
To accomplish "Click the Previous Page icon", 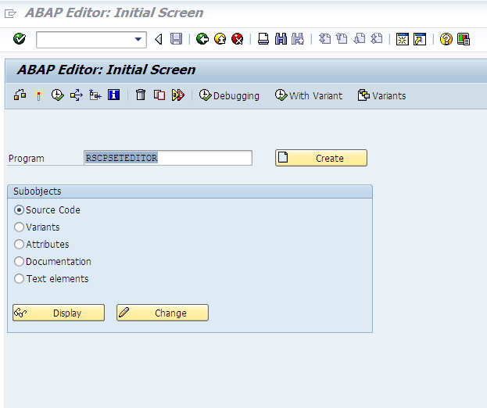I will coord(342,39).
